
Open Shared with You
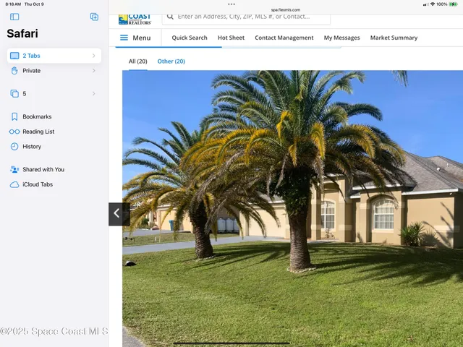pos(43,169)
